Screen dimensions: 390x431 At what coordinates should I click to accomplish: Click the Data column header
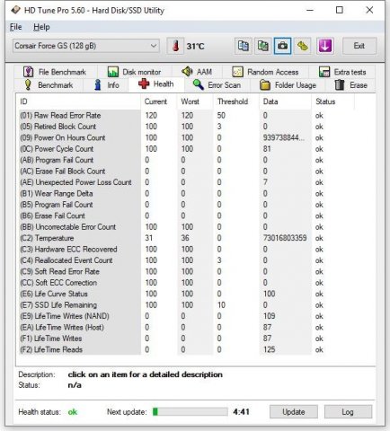pos(285,101)
